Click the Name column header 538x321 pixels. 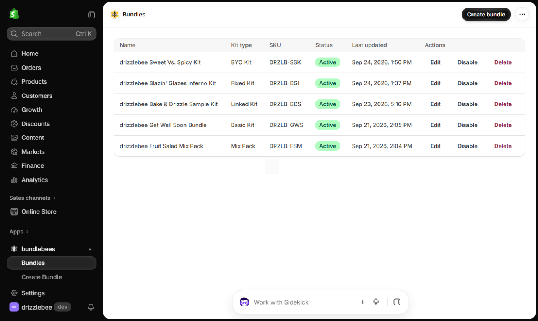128,45
